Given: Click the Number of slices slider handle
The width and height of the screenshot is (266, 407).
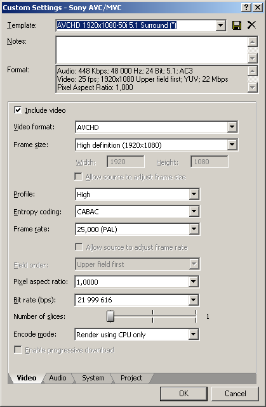Looking at the screenshot, I should pos(110,316).
